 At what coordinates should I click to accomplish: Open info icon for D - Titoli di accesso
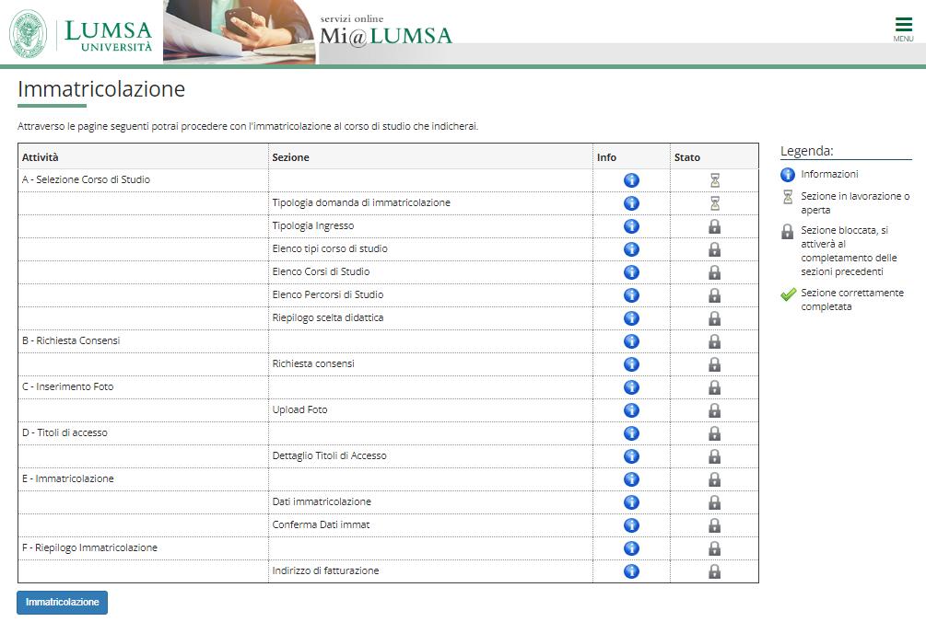pos(631,433)
